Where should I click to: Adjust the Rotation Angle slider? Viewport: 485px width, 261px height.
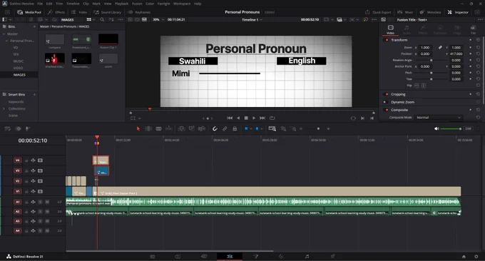pyautogui.click(x=432, y=61)
